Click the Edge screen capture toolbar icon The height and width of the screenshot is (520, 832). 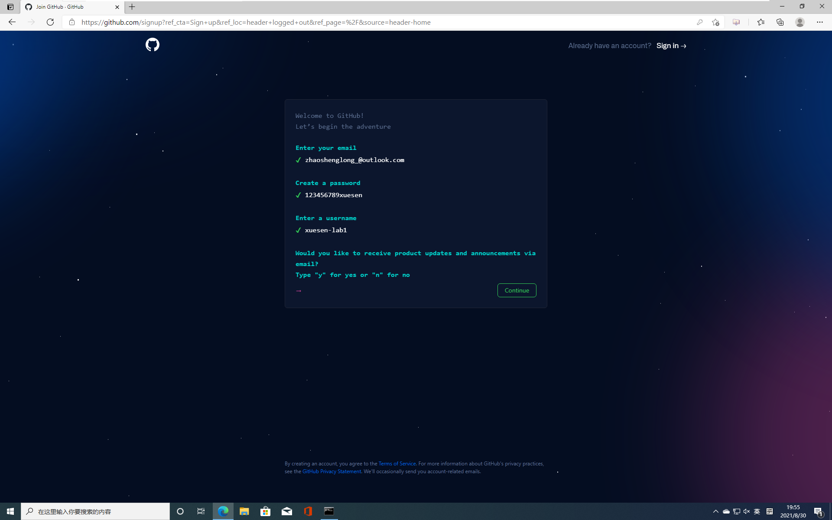(736, 22)
